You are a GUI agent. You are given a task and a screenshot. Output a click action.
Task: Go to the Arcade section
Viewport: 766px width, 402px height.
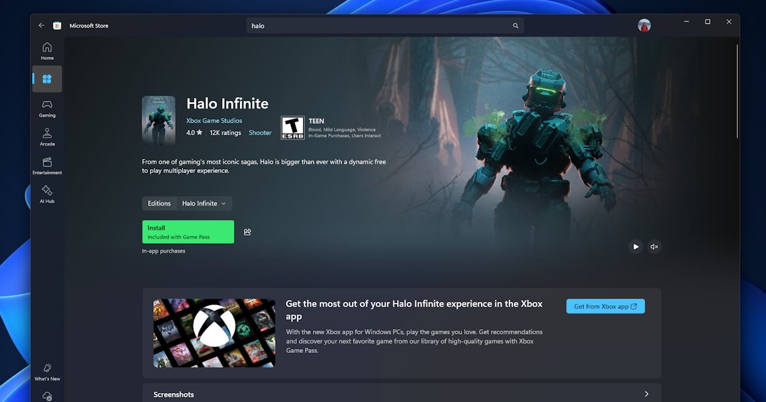click(47, 137)
